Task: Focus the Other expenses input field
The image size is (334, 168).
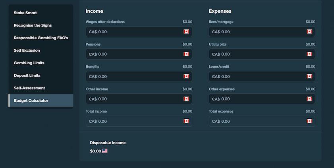Action: (x=256, y=99)
